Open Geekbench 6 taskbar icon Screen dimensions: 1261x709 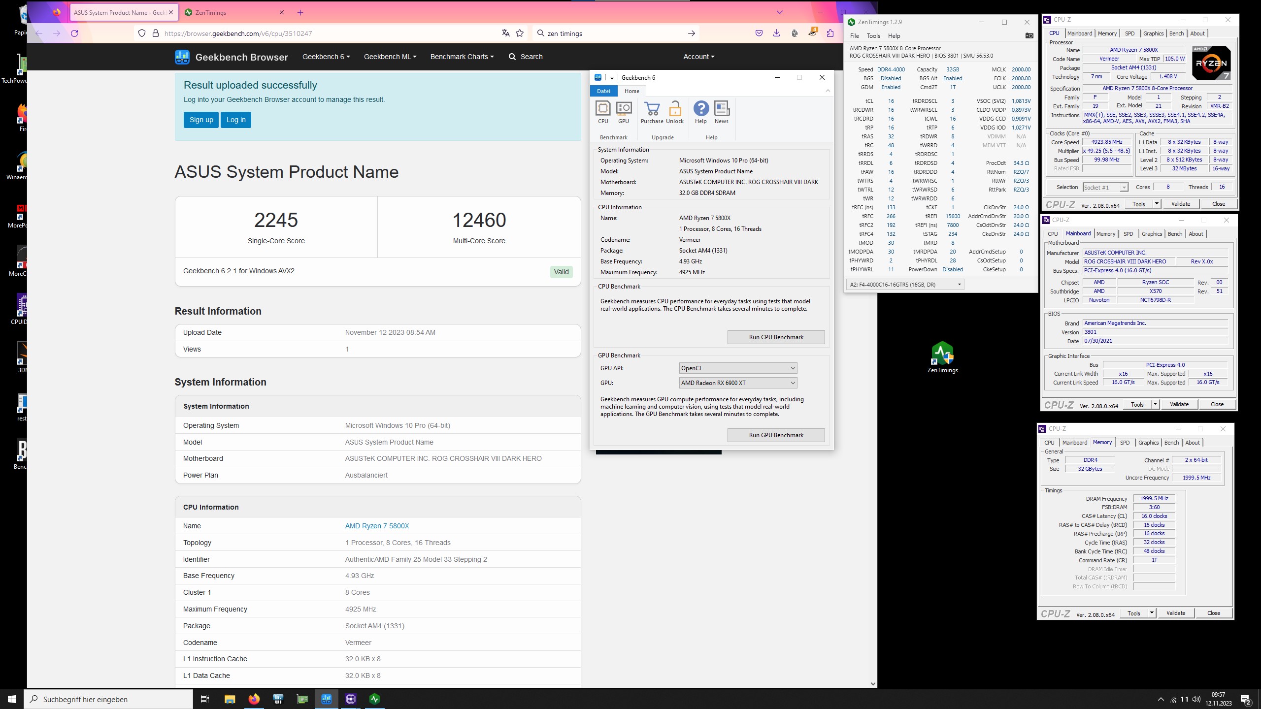[x=327, y=699]
